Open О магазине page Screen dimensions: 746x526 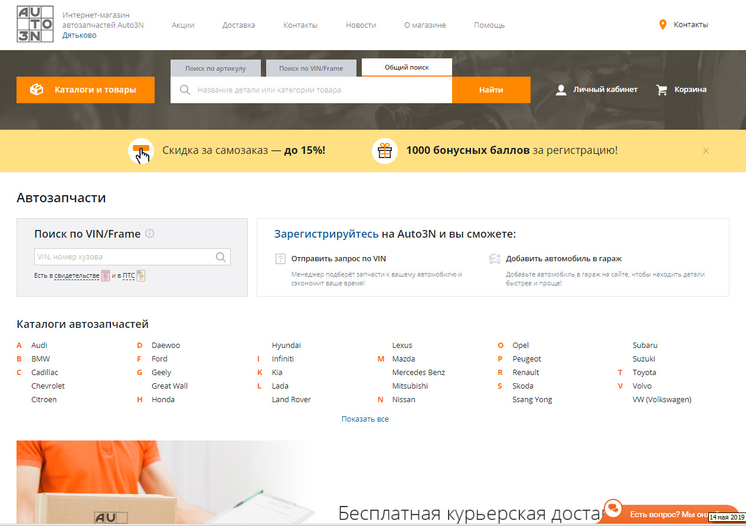tap(425, 25)
